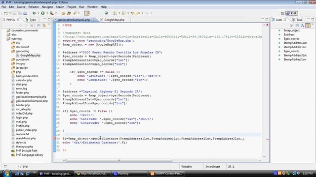
Task: Switch to the localhost browser taskbar button
Action: coord(92,174)
